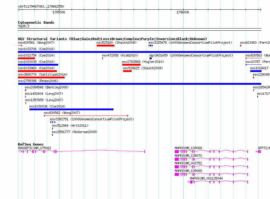The image size is (270, 199).
Task: Click the 179600k ruler mark
Action: coord(183,12)
